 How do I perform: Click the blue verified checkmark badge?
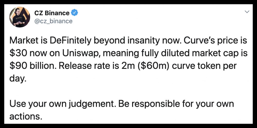[75, 13]
